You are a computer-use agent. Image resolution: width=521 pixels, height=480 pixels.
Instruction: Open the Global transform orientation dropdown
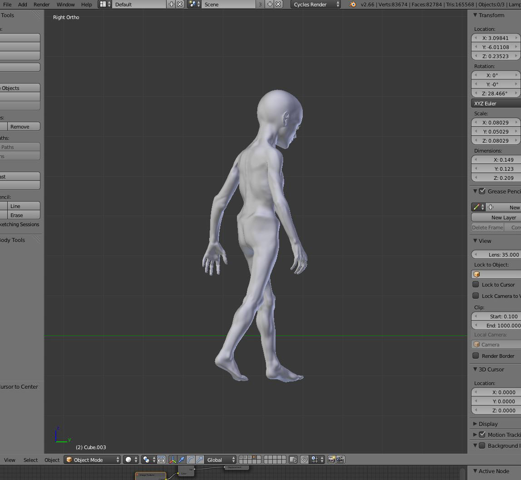221,460
